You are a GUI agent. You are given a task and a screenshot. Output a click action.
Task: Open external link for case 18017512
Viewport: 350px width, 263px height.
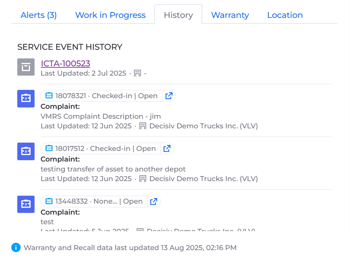[x=167, y=149]
